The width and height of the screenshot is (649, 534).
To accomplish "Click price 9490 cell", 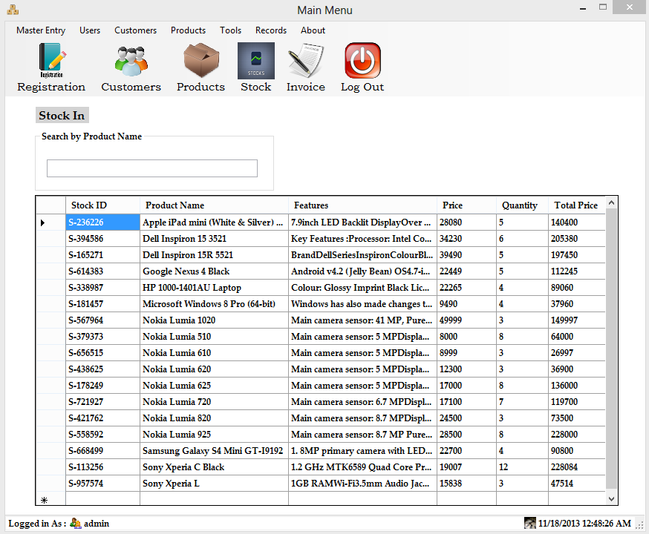I will tap(466, 304).
